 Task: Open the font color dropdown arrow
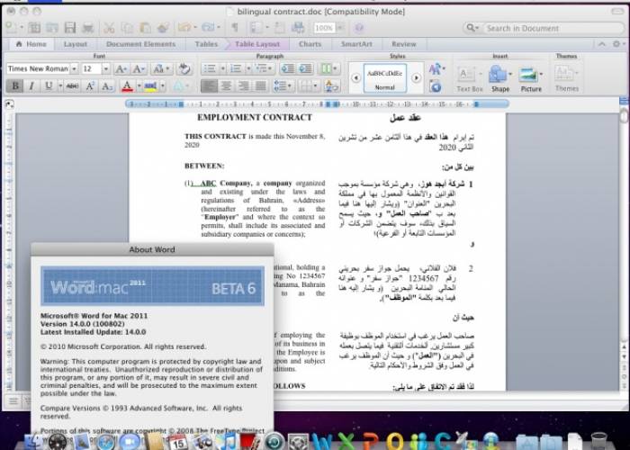[x=139, y=86]
